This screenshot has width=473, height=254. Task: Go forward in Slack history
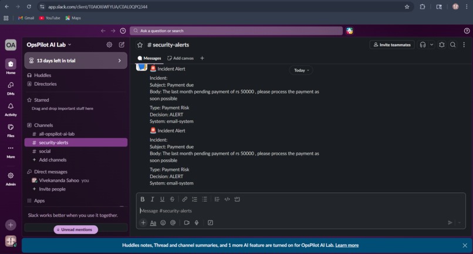[113, 31]
